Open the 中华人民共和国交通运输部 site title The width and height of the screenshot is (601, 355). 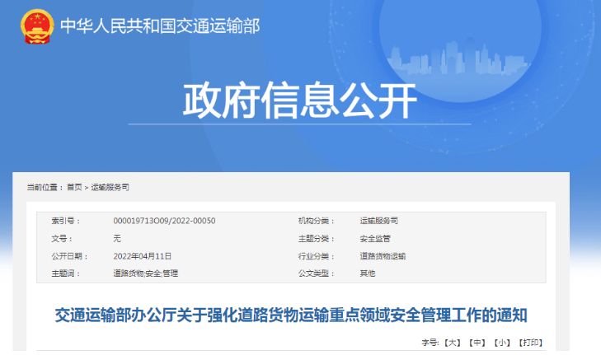[x=160, y=26]
